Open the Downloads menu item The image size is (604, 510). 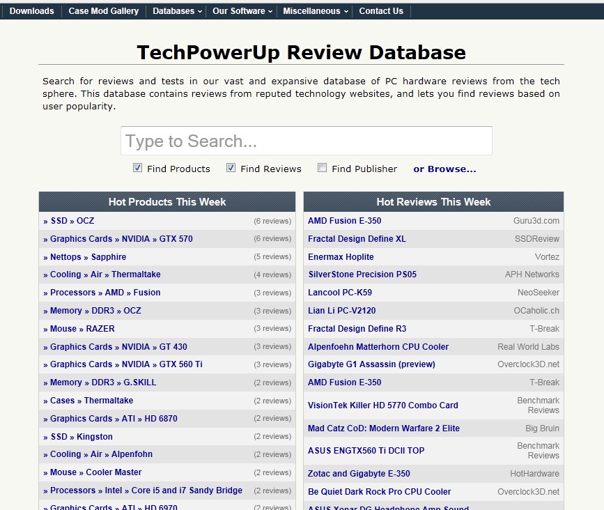31,10
